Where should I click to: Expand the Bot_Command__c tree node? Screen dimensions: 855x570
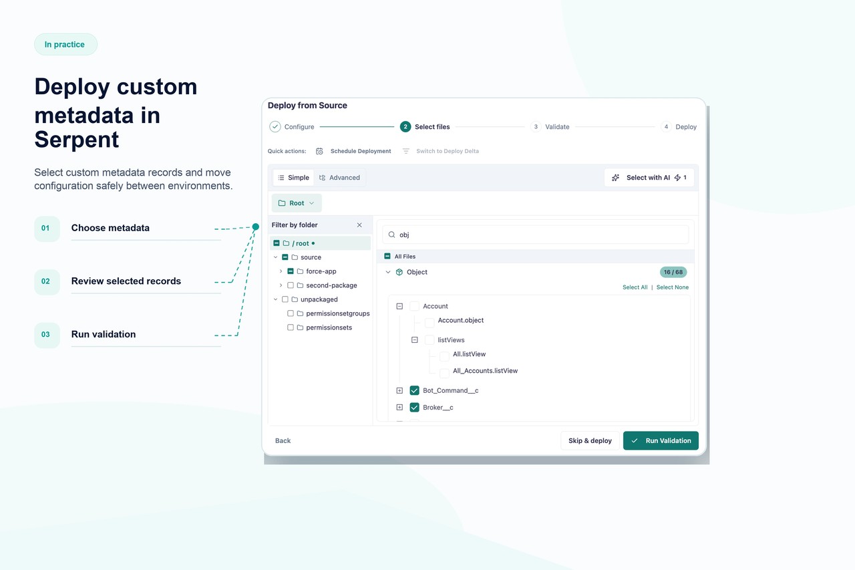point(399,390)
